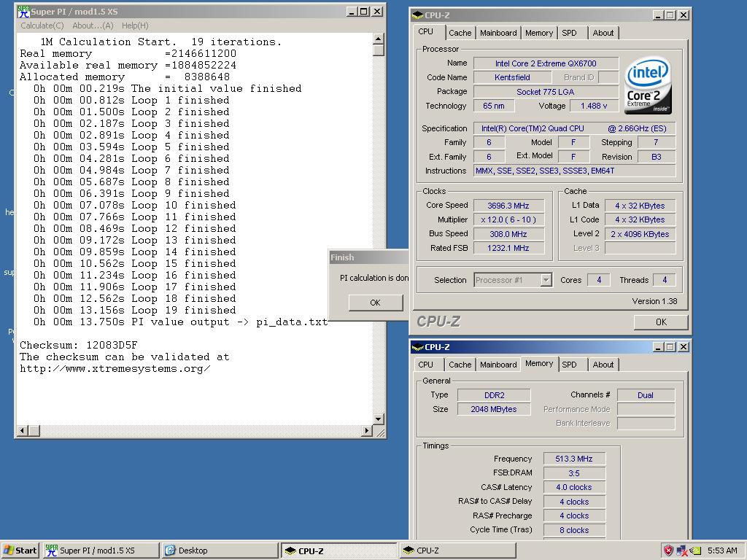747x560 pixels.
Task: Click the FSB:DRAM 3:5 ratio value
Action: (574, 473)
